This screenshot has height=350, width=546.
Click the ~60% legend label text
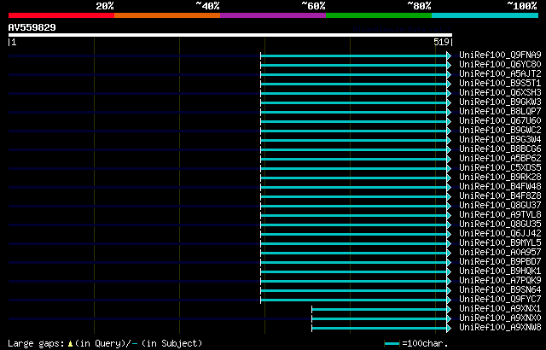313,6
